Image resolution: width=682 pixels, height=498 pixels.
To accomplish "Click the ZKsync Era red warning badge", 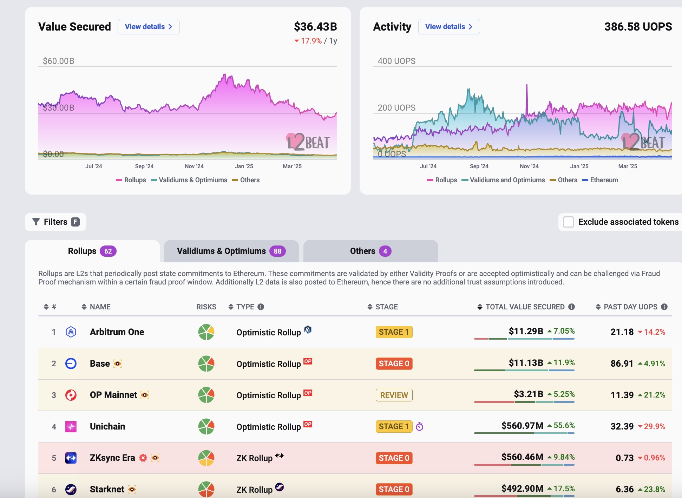I will (x=143, y=458).
